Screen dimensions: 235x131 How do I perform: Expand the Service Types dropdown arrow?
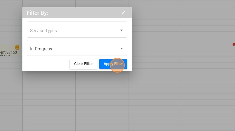122,30
